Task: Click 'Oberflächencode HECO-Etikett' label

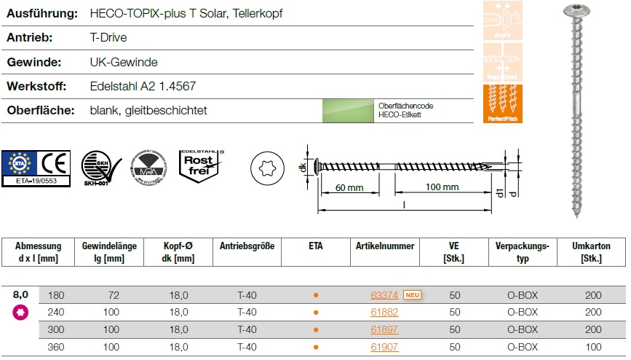Action: pyautogui.click(x=405, y=111)
